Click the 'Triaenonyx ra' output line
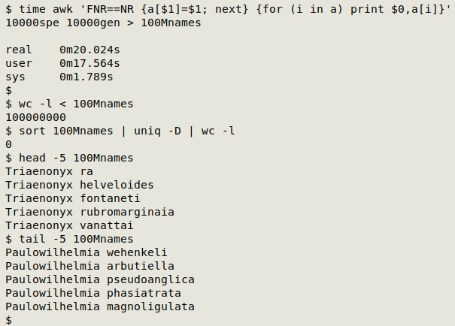Viewport: 455px width, 326px height. tap(49, 171)
